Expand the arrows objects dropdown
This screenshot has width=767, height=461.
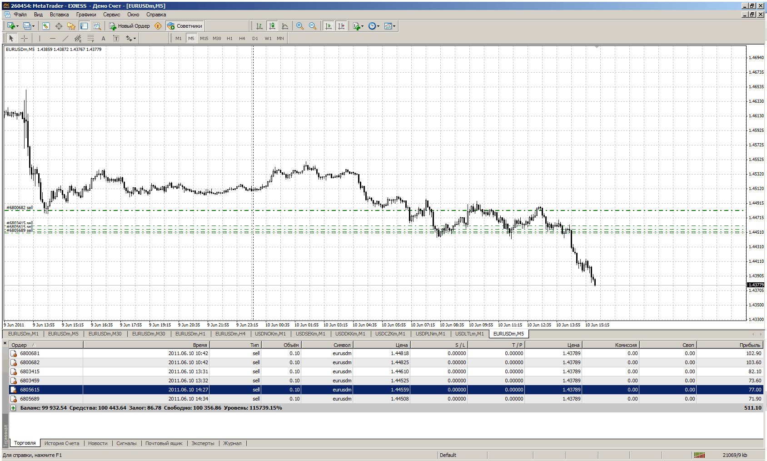(134, 38)
